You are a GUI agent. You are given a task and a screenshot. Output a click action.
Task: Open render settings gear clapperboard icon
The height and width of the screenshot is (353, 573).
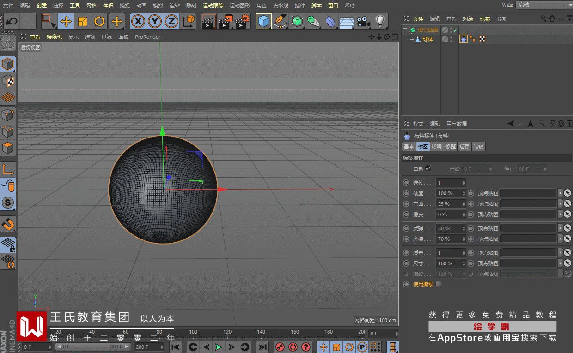243,21
